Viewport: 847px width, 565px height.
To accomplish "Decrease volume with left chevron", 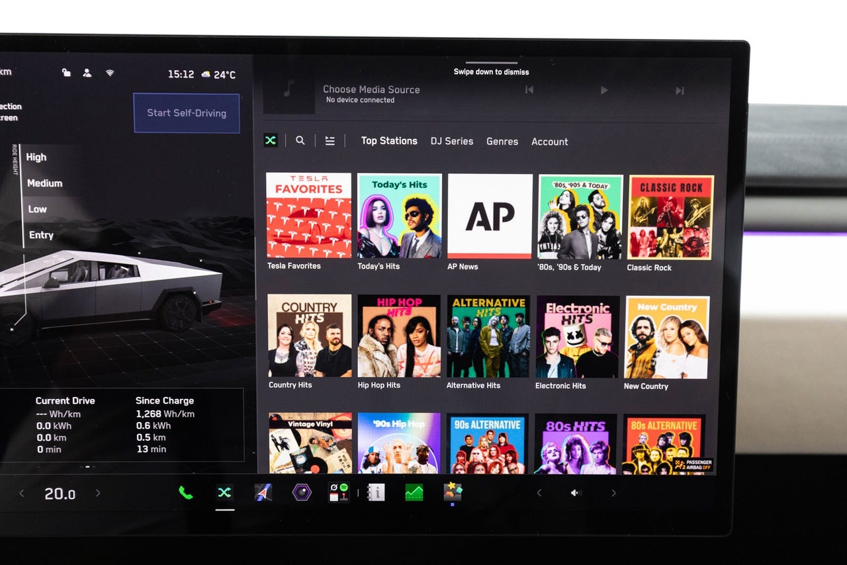I will pos(539,493).
